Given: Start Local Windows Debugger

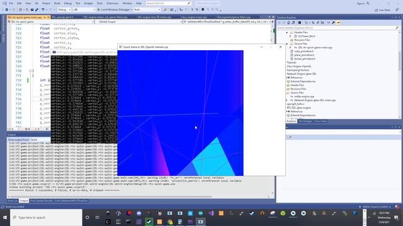Looking at the screenshot, I should [x=115, y=10].
